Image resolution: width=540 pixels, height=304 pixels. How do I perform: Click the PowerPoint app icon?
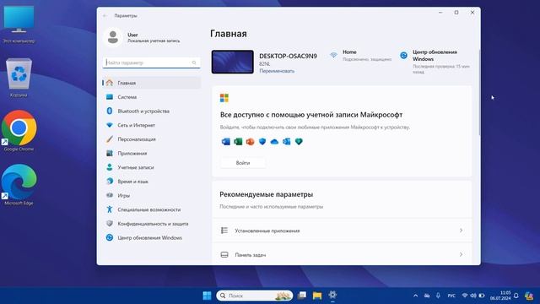pos(250,141)
